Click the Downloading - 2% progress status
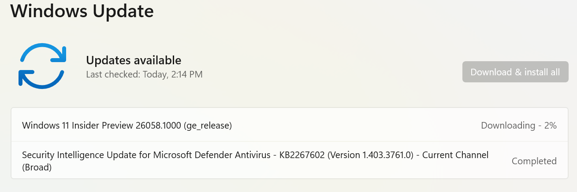 [x=519, y=126]
